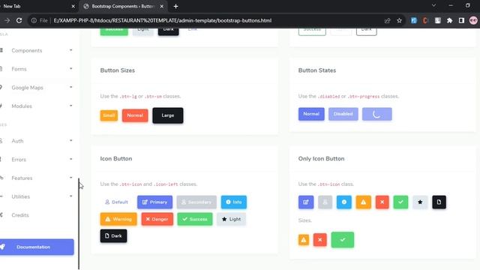The width and height of the screenshot is (480, 270).
Task: Bookmark this page with the star icon
Action: click(x=399, y=20)
